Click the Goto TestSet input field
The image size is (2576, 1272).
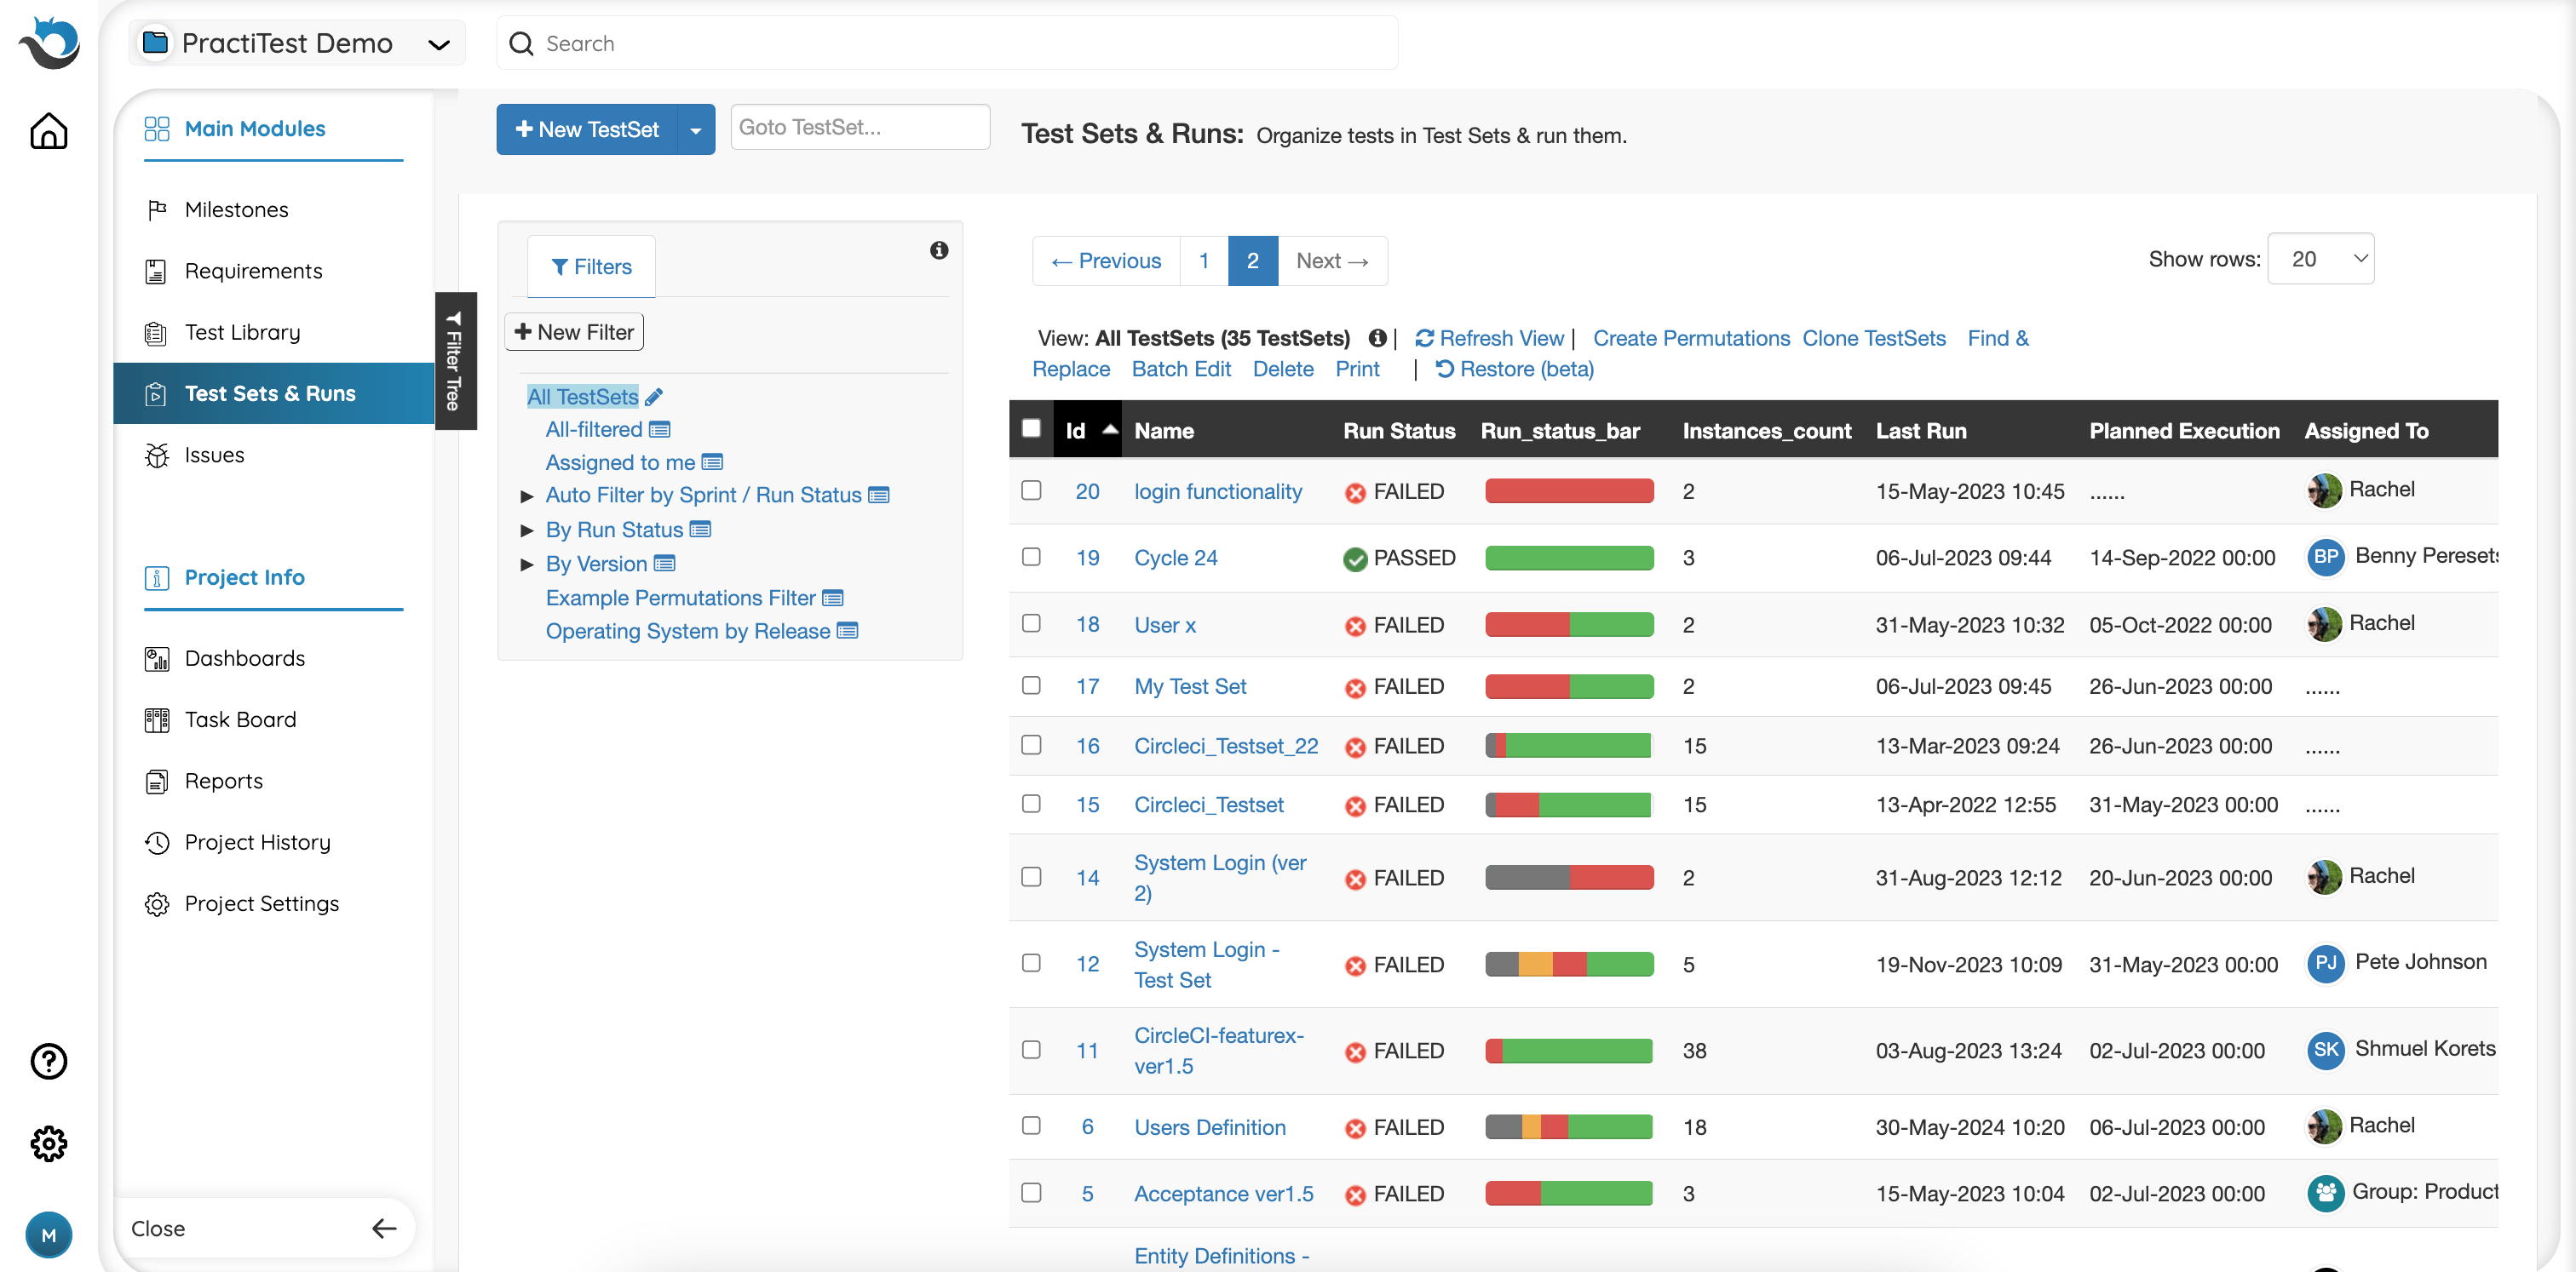coord(860,127)
